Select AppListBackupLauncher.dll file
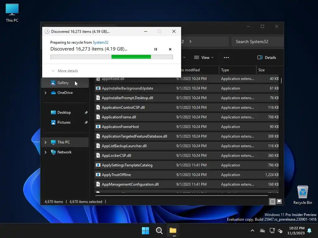This screenshot has width=318, height=238. coord(187,146)
